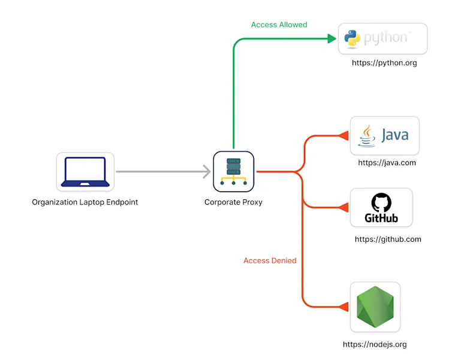The image size is (452, 361).
Task: Click the https://nodejs.org URL text
Action: 375,344
